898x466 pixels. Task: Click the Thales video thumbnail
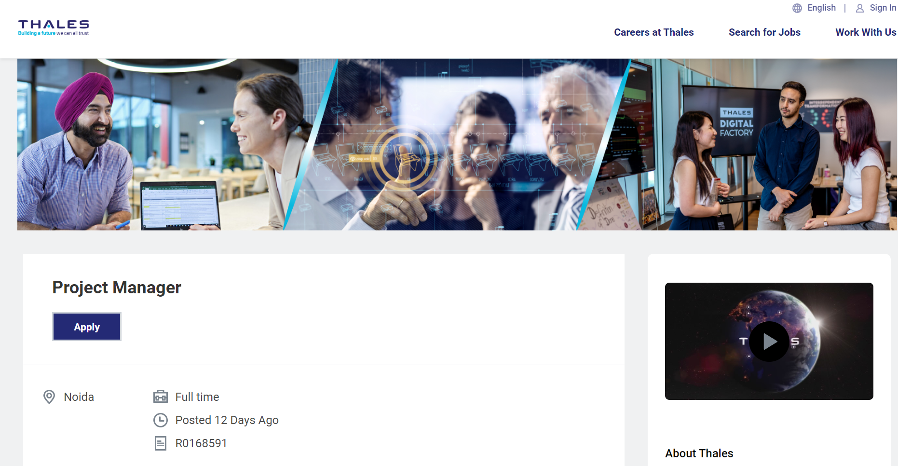pyautogui.click(x=769, y=341)
